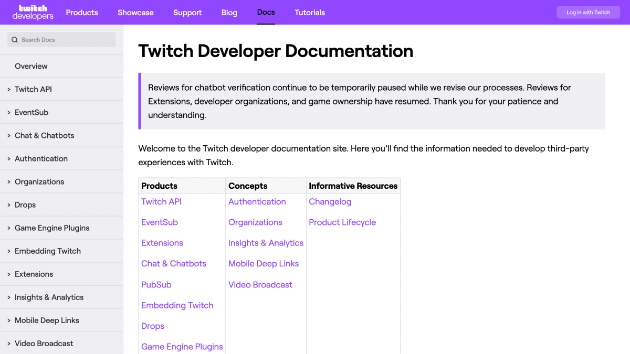Click the Products column header
The image size is (630, 354).
point(159,186)
